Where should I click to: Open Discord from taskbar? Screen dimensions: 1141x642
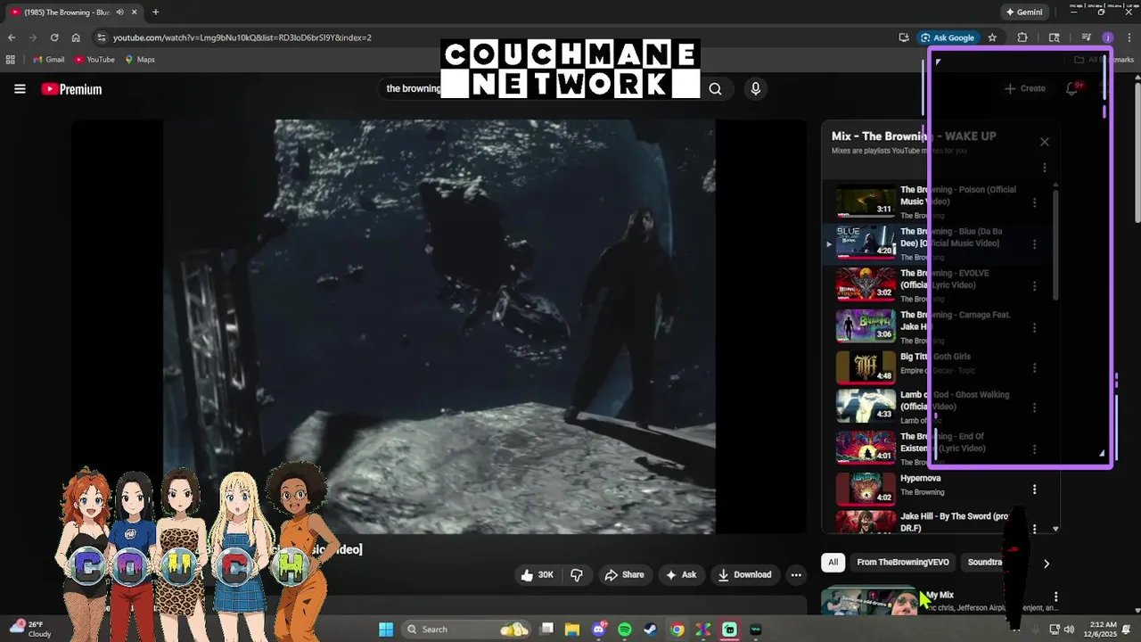(599, 630)
